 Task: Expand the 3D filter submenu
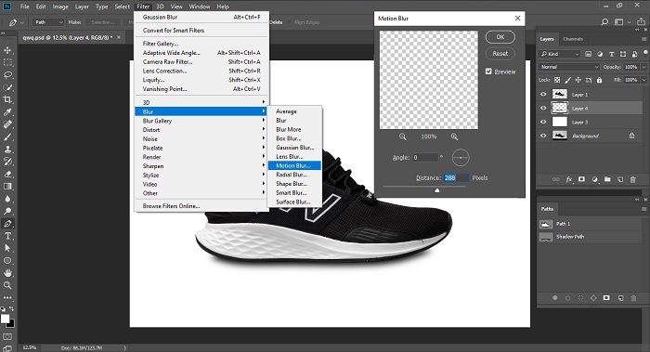(201, 102)
